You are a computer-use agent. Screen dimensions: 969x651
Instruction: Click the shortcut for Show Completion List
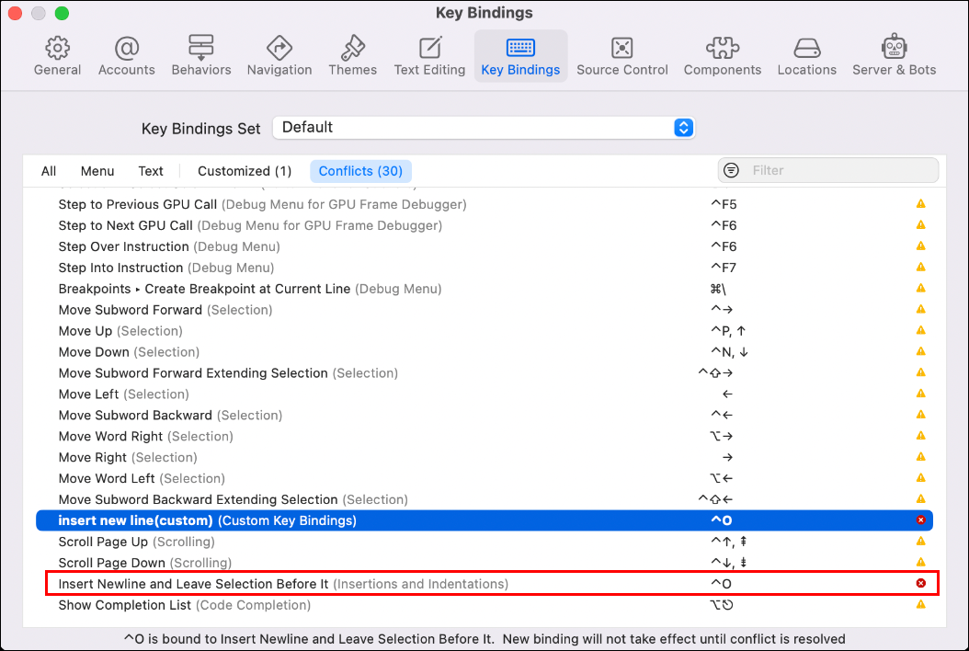tap(721, 605)
